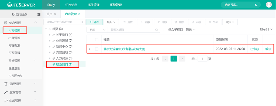
Task: Open 内容审核 in the sidebar
Action: pos(14,53)
